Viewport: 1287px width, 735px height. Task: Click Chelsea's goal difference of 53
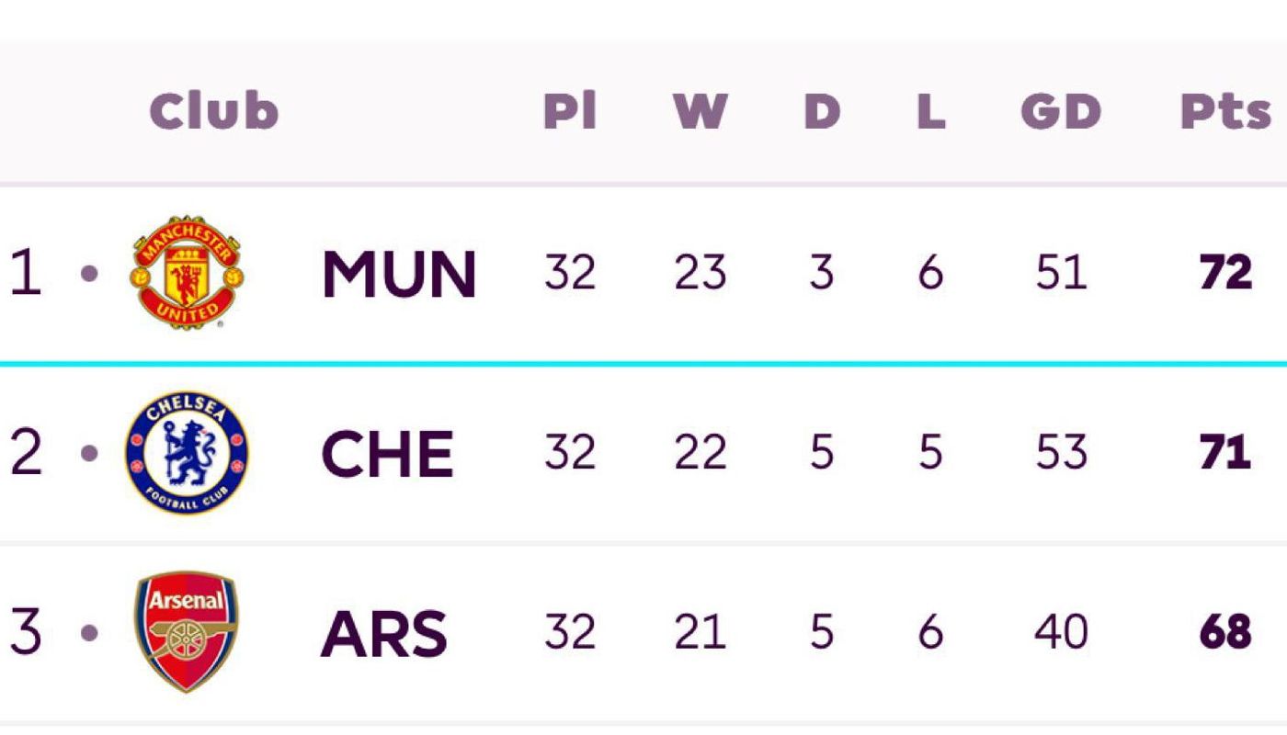(x=1061, y=452)
